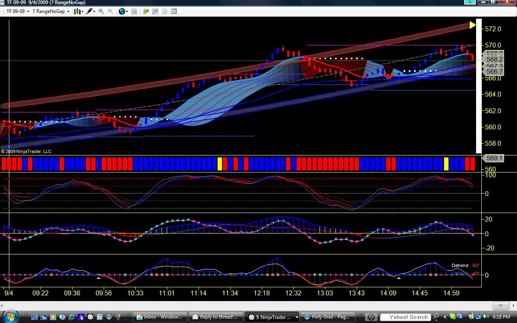
Task: Click the HP logo toolbar icon
Action: pos(371,317)
